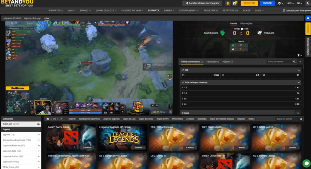Click the blue settings gear button below the header
This screenshot has height=169, width=311.
click(308, 18)
